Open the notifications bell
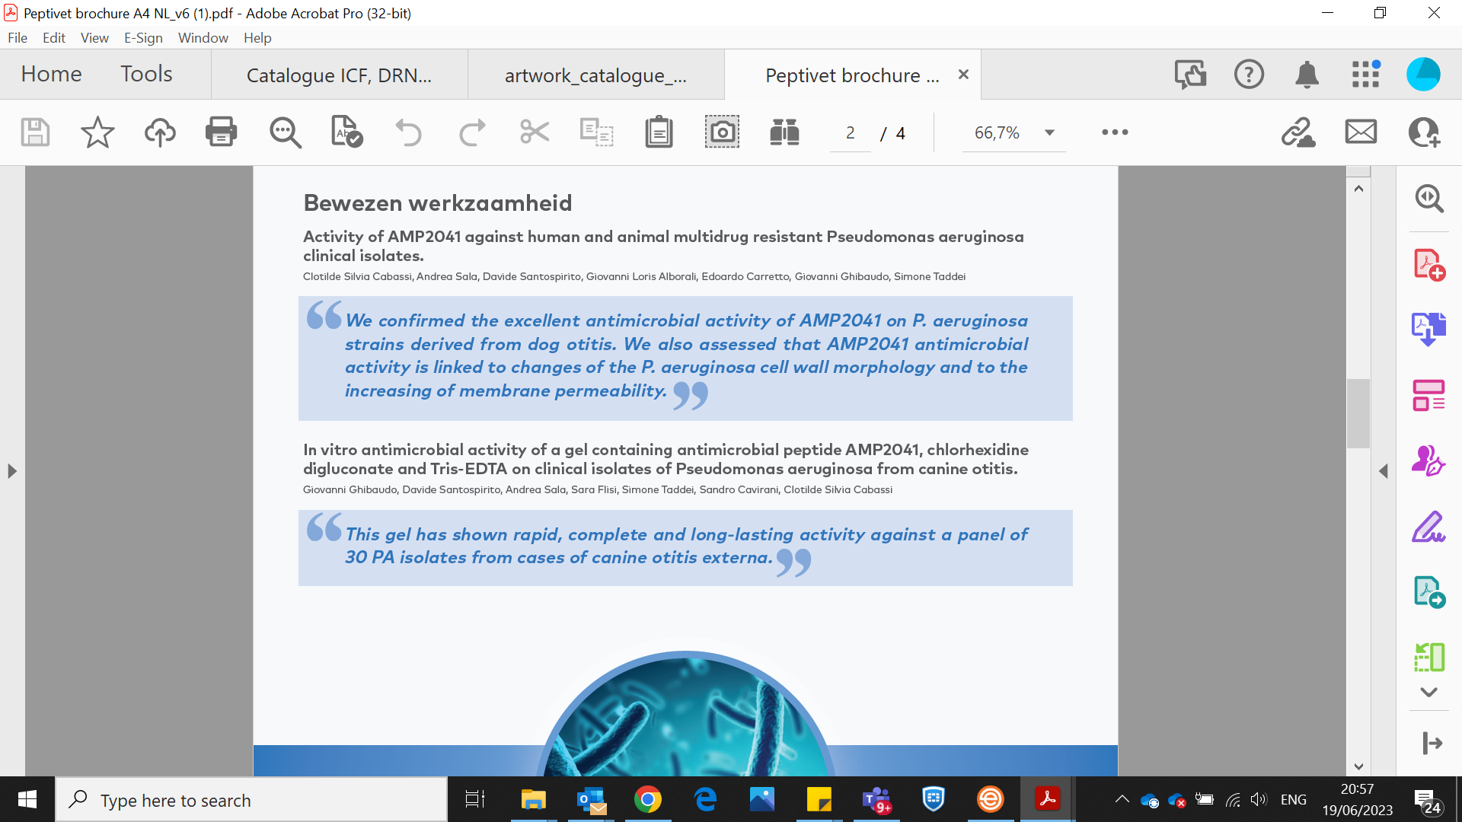 (1307, 75)
